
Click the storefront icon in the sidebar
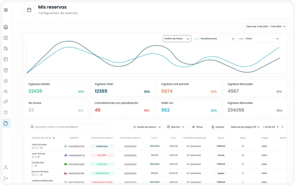click(6, 38)
